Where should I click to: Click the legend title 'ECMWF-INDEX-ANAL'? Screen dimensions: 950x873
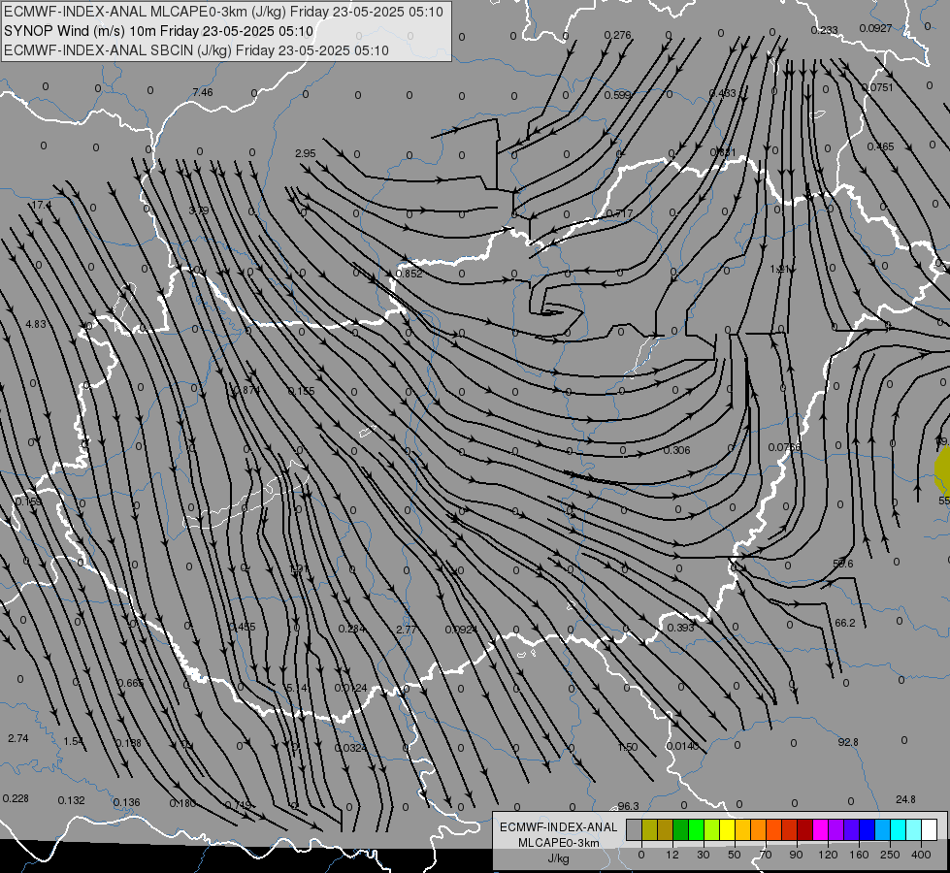click(558, 827)
